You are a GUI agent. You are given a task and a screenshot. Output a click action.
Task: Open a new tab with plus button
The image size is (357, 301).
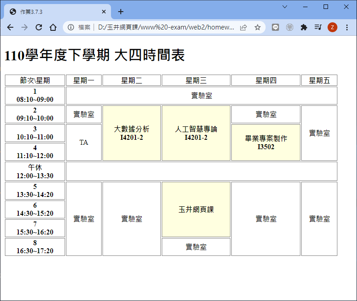click(x=120, y=12)
